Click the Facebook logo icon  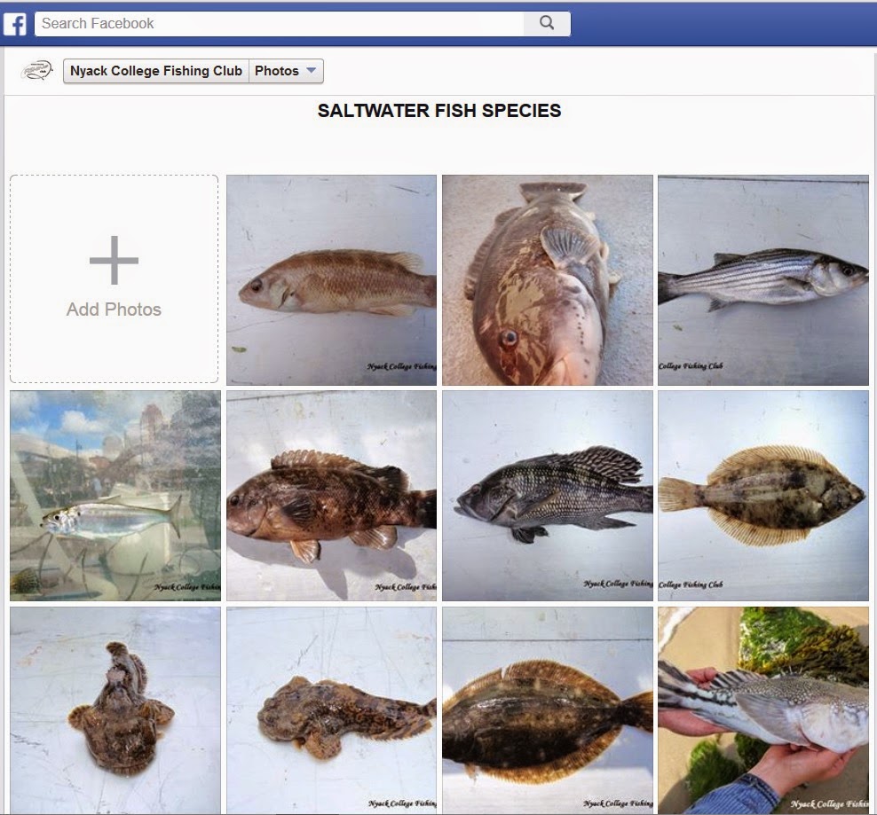(x=14, y=23)
